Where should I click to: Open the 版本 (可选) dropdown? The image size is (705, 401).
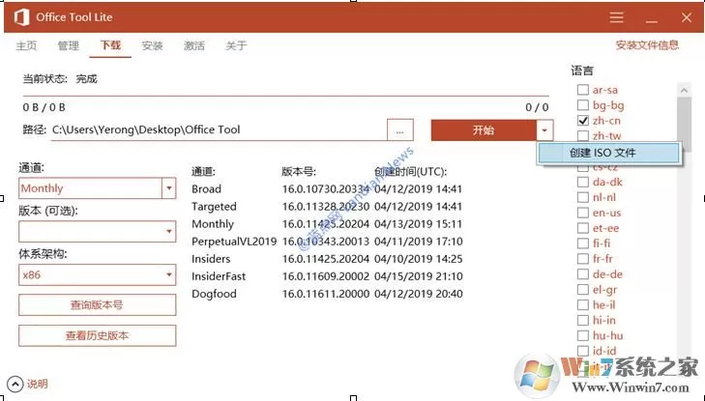pos(97,231)
